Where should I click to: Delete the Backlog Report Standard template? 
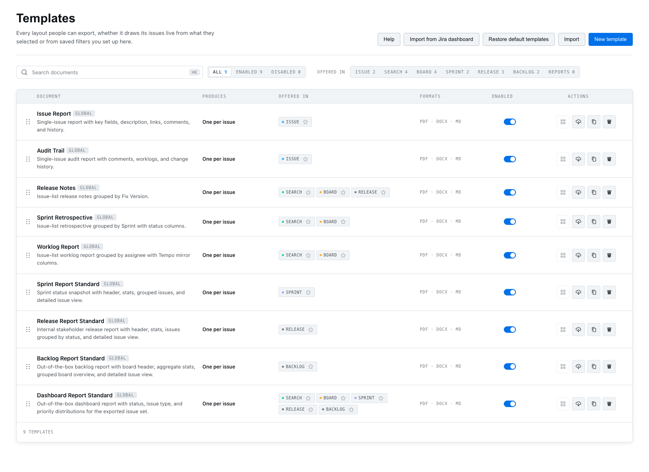point(609,366)
